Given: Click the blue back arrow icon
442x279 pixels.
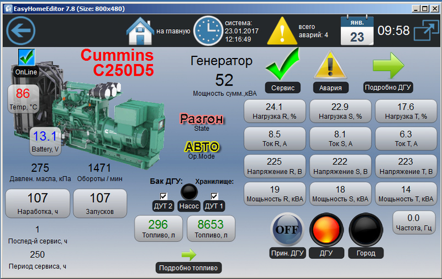Looking at the screenshot, I should [x=20, y=30].
